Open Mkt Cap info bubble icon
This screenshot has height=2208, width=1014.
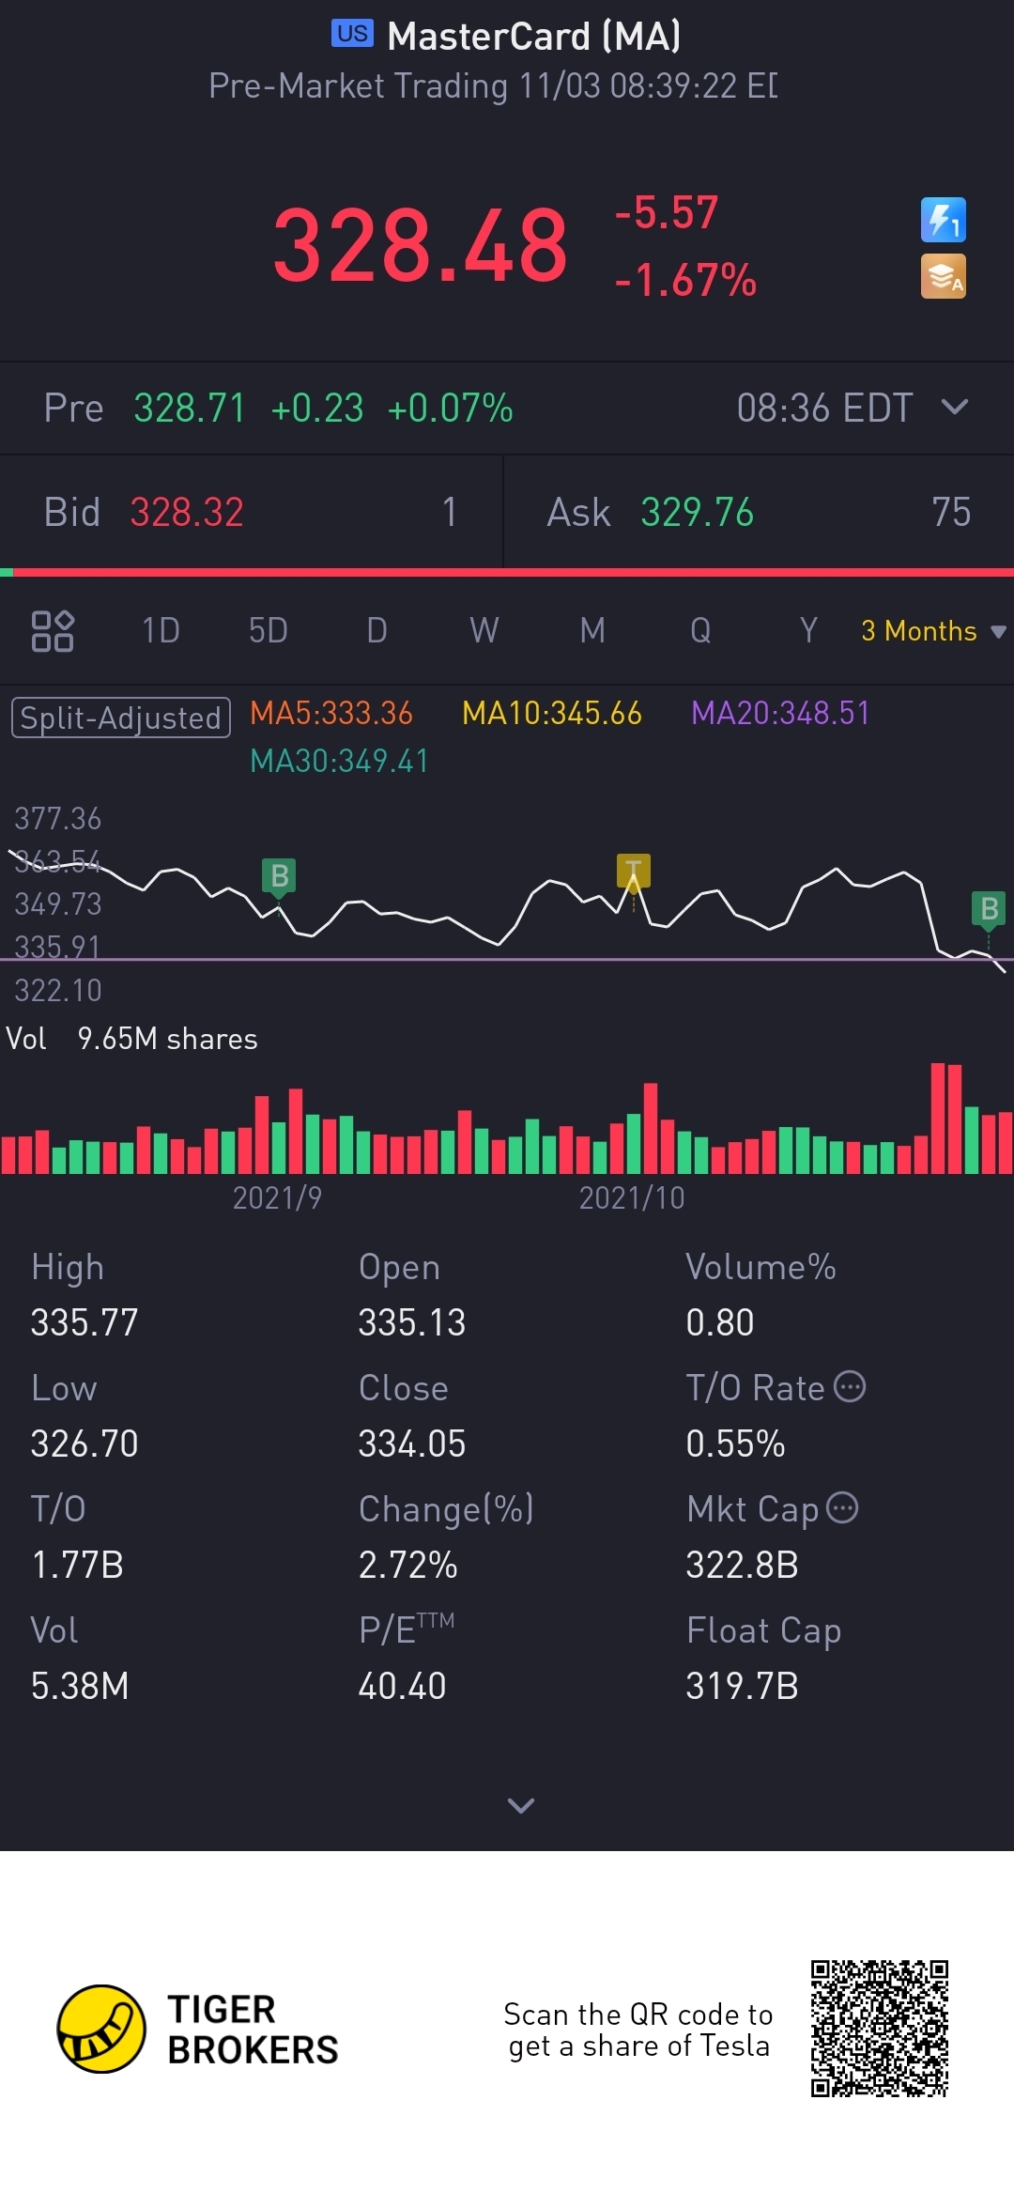point(842,1507)
